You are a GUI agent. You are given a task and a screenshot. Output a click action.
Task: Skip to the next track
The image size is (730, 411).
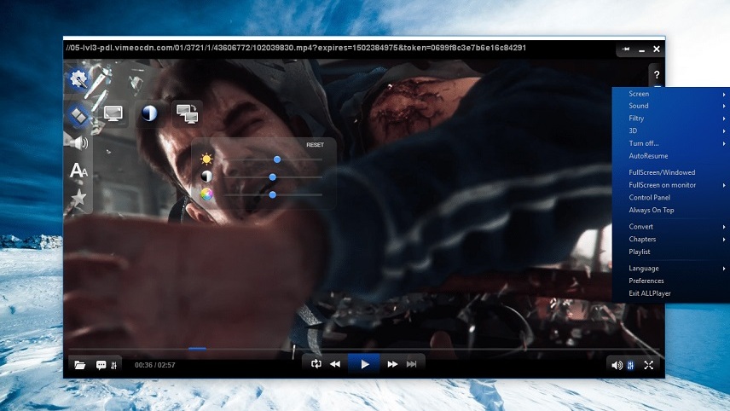tap(412, 364)
